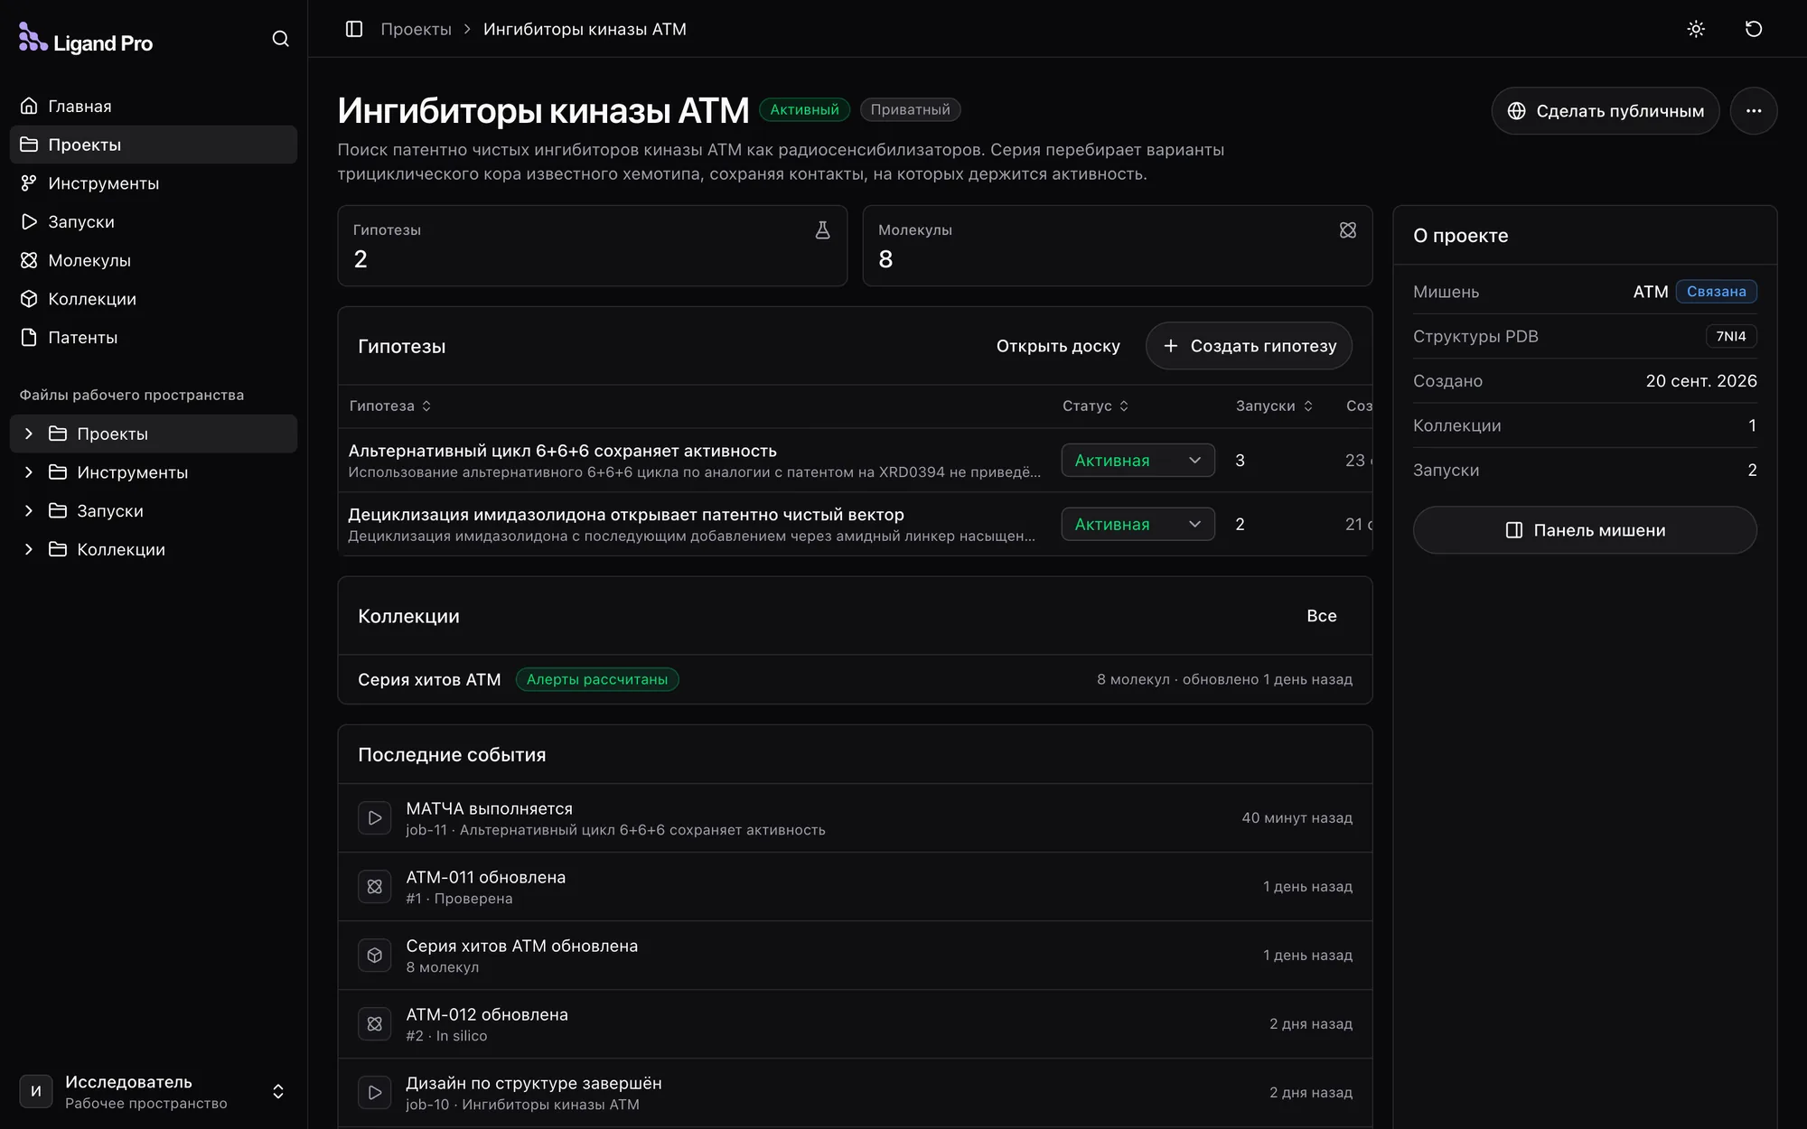Open Запуски in sidebar navigation
The height and width of the screenshot is (1129, 1807).
(154, 221)
